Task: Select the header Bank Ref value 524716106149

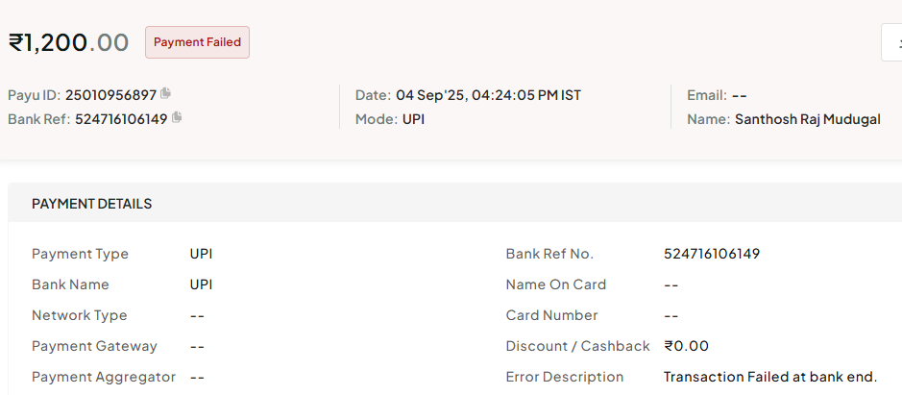Action: click(121, 119)
